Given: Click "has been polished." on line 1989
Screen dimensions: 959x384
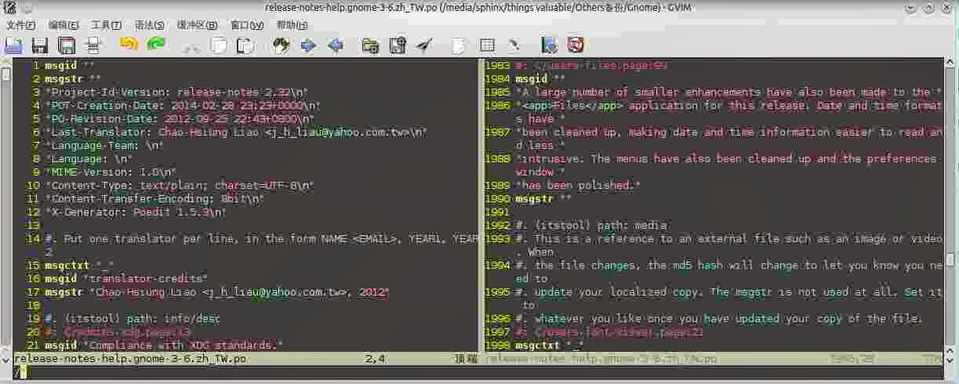Looking at the screenshot, I should click(579, 186).
